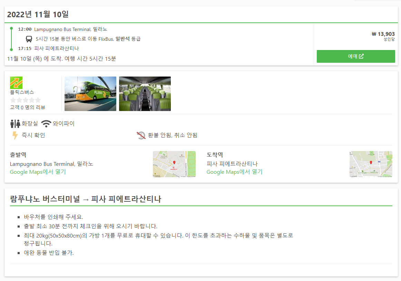
Task: Click the 출발역 heading
Action: click(x=18, y=155)
